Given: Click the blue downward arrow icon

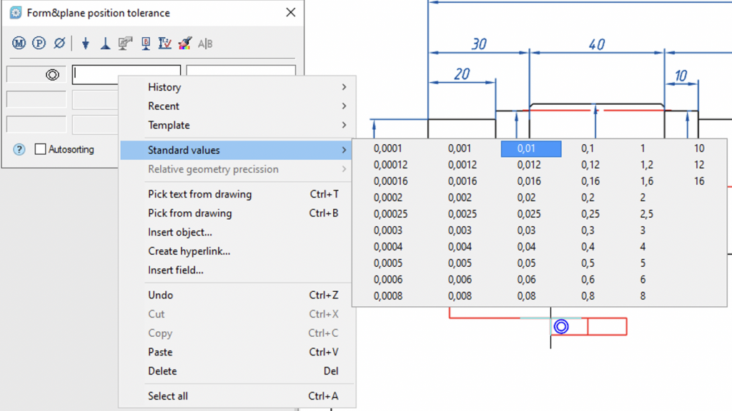Looking at the screenshot, I should pyautogui.click(x=86, y=44).
